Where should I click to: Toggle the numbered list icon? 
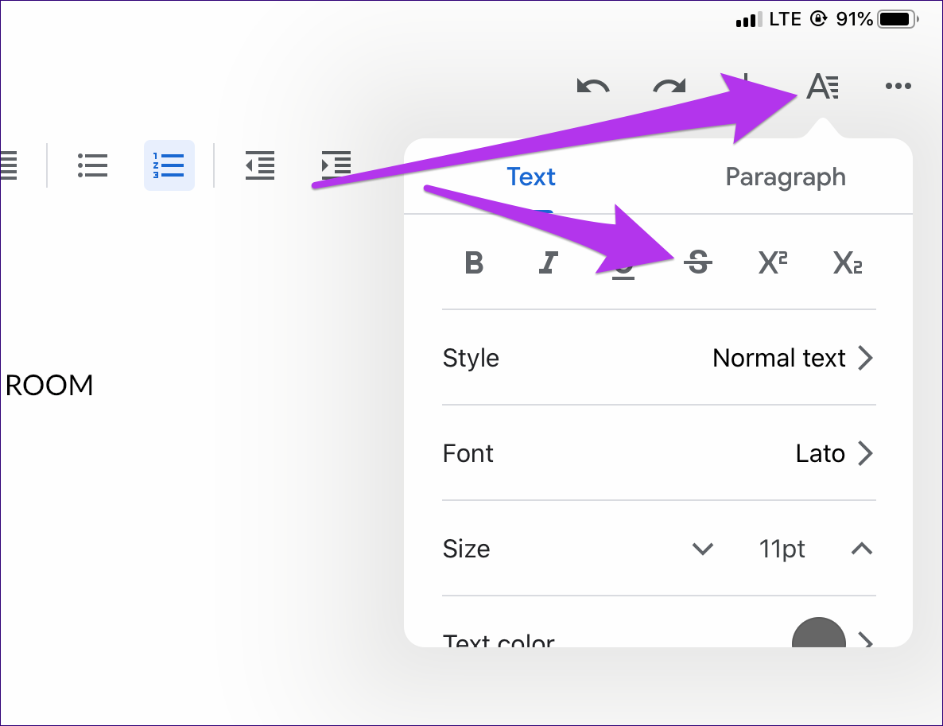[169, 165]
